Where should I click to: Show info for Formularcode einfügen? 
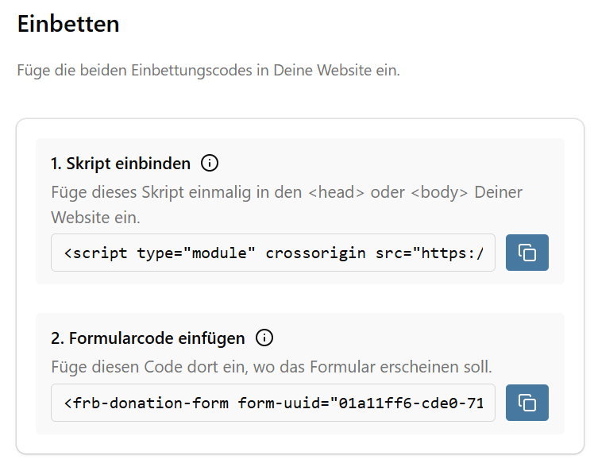(264, 338)
